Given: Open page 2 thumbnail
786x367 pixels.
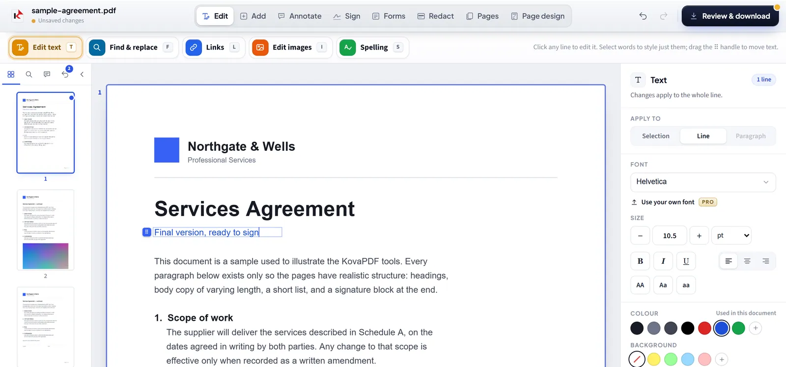Looking at the screenshot, I should 46,230.
